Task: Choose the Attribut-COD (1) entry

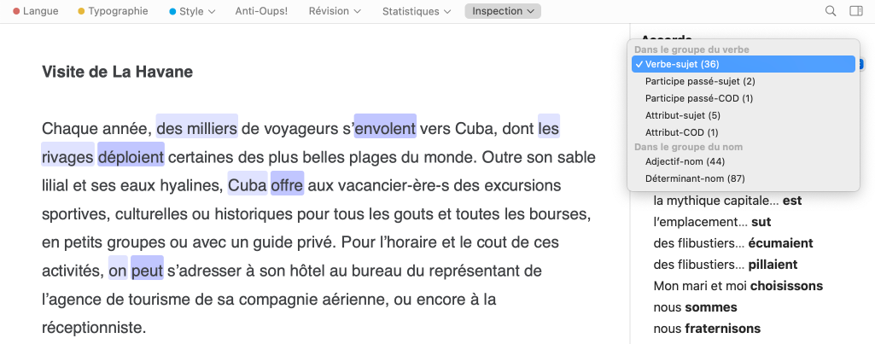Action: click(x=682, y=132)
